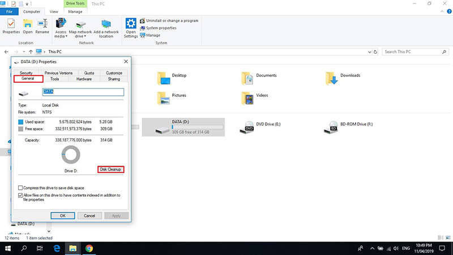Image resolution: width=453 pixels, height=255 pixels.
Task: Open the Downloads folder icon
Action: click(331, 79)
